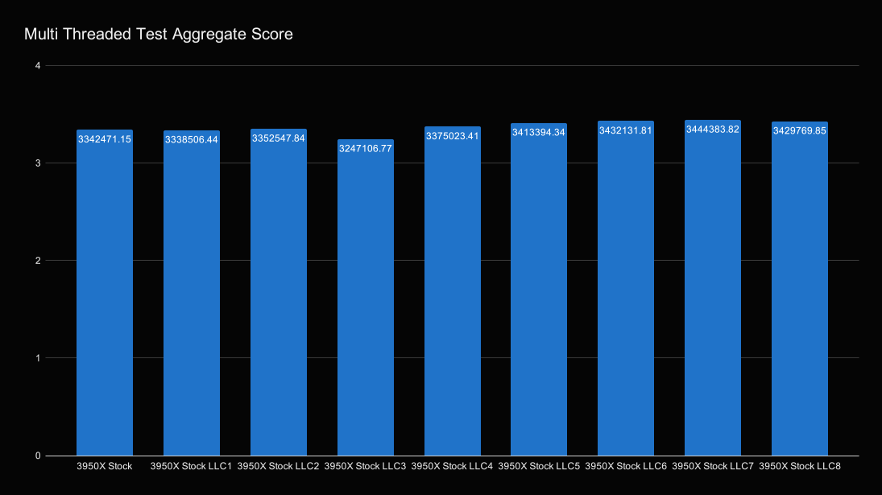Click y-axis tick label 2
This screenshot has height=495, width=882.
[38, 261]
